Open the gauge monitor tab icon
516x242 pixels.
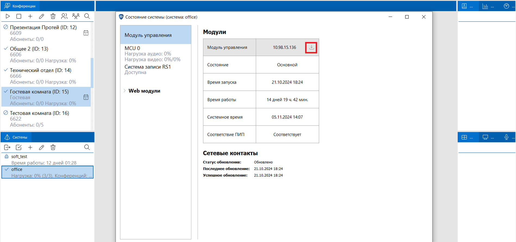tap(506, 6)
